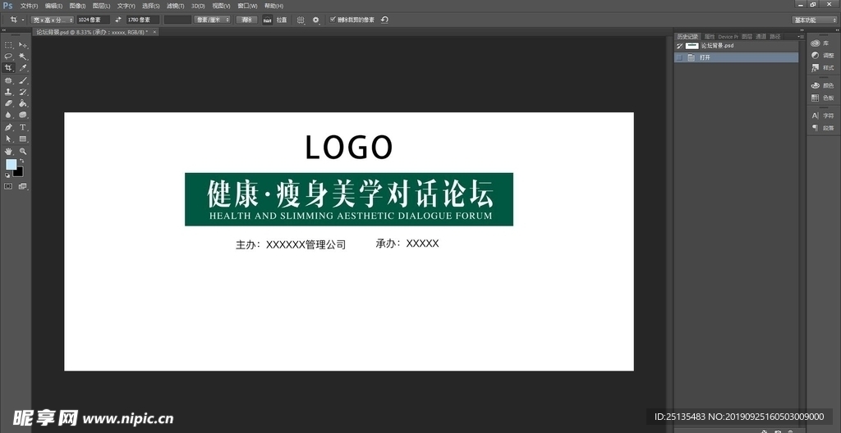Toggle the 删除裁剪的像素 checkbox
The image size is (841, 433).
[332, 19]
